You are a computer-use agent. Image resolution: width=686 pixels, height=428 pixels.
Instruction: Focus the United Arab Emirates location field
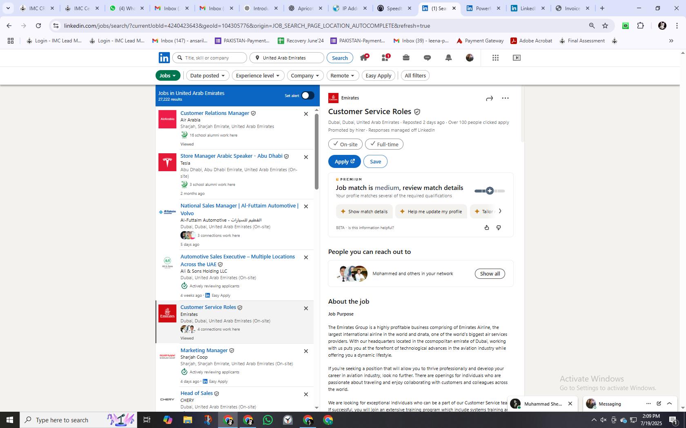(x=287, y=58)
